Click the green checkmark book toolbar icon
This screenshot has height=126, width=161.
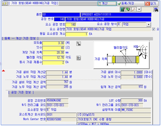128,9
